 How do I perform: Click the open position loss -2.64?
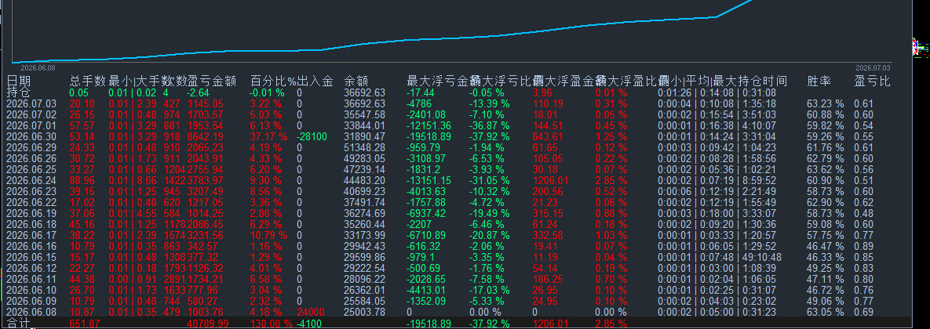click(199, 92)
